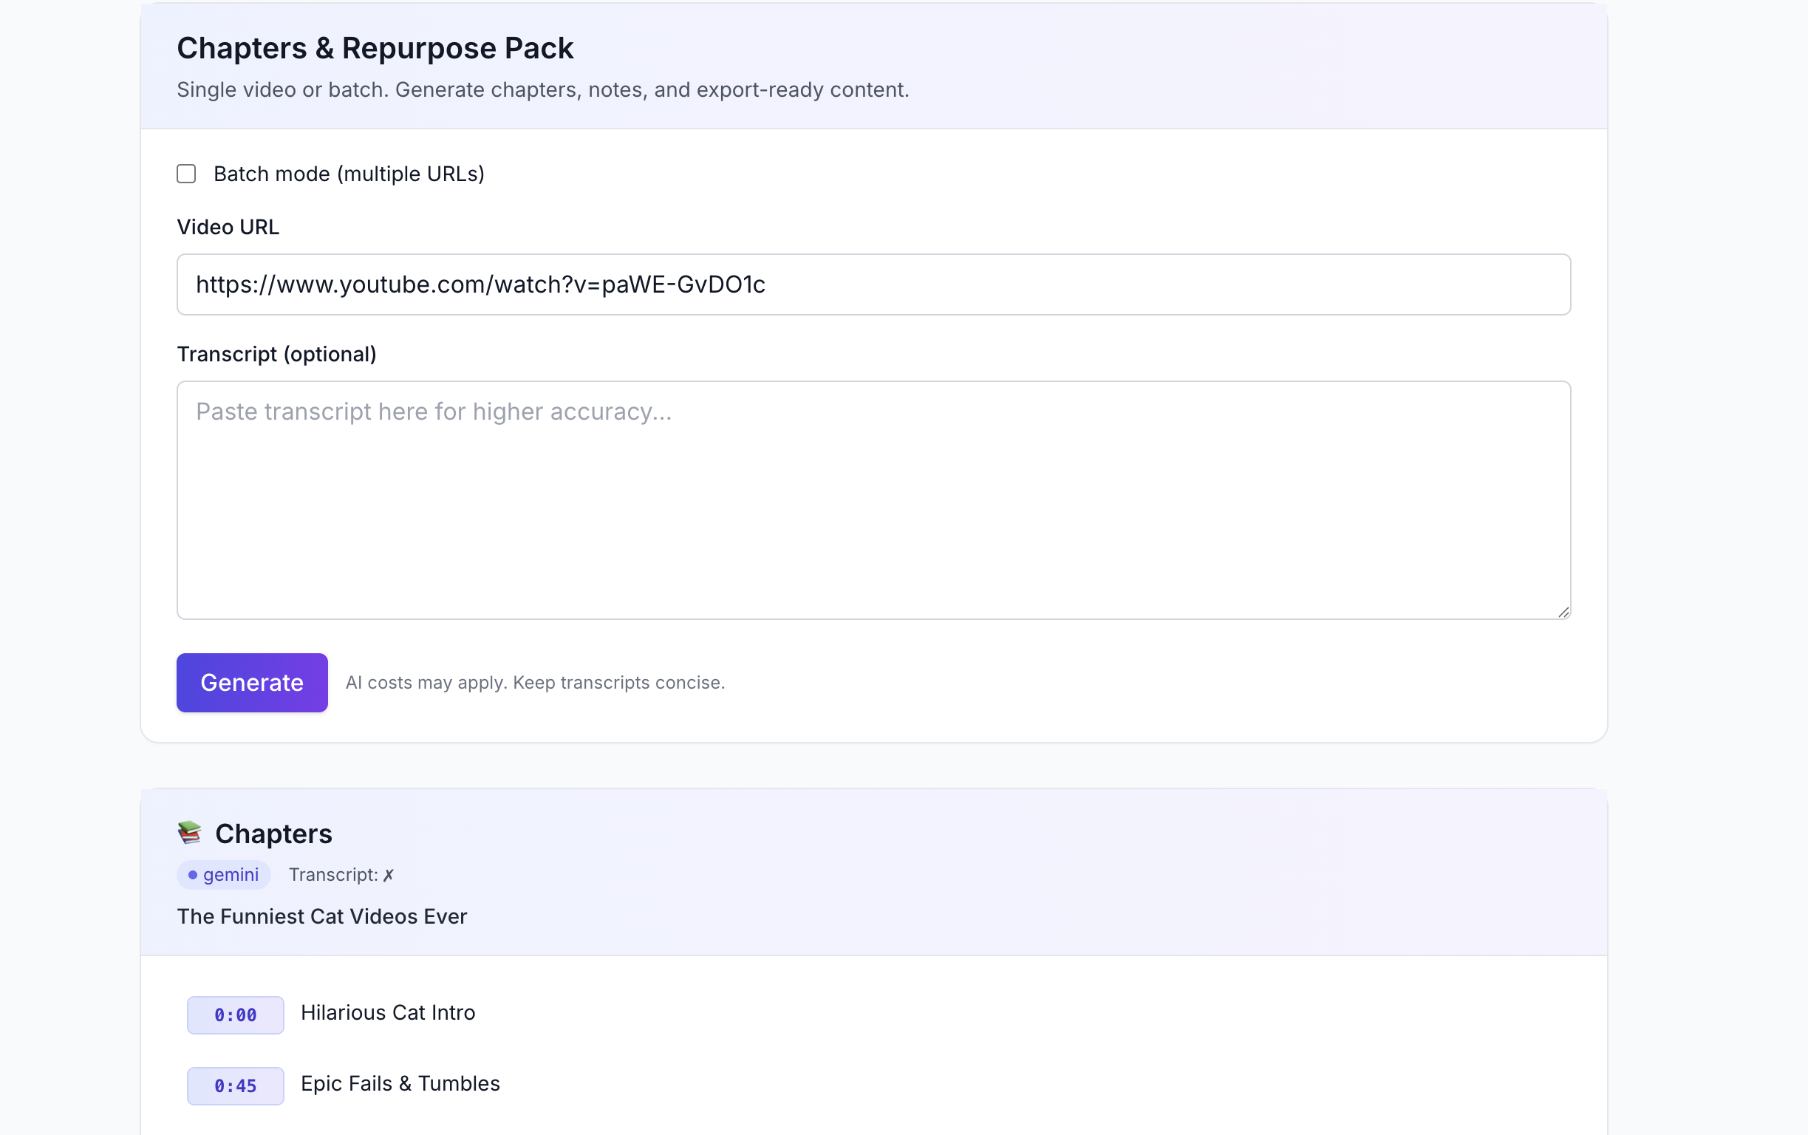Screen dimensions: 1808x1135
Task: Enable Batch mode for multiple URLs
Action: click(186, 174)
